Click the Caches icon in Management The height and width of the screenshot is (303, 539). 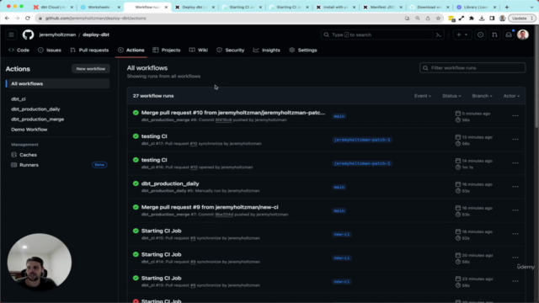pos(14,155)
